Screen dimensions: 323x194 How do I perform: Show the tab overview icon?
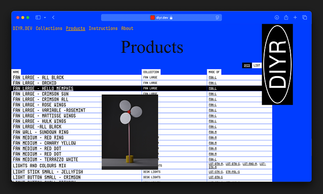click(304, 18)
